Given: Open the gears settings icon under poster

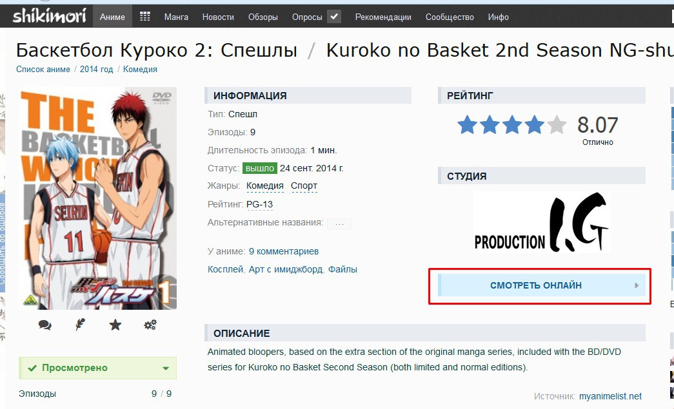Looking at the screenshot, I should point(150,325).
